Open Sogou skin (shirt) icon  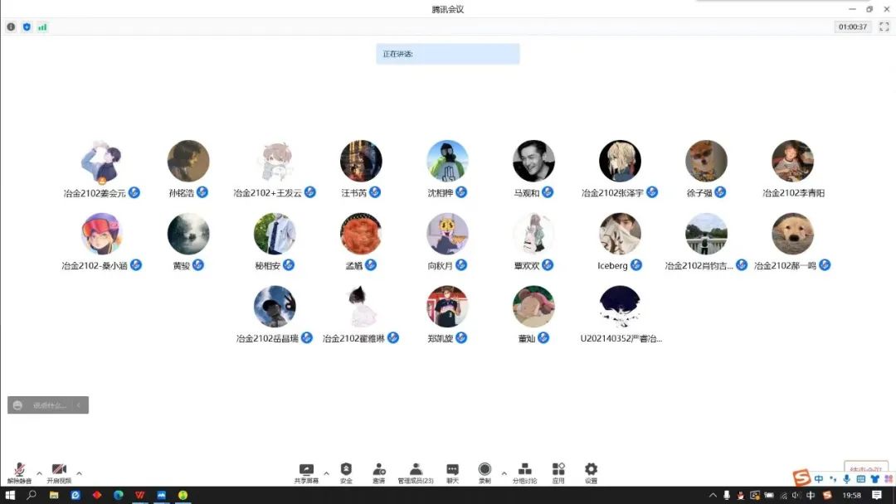tap(875, 479)
